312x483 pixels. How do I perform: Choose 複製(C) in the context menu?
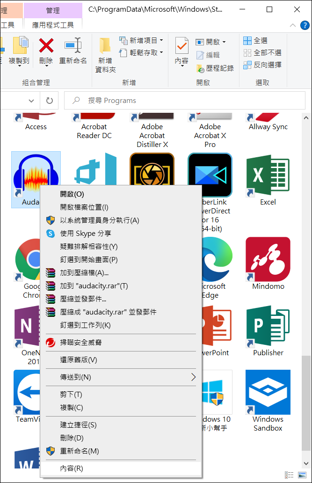tap(121, 408)
